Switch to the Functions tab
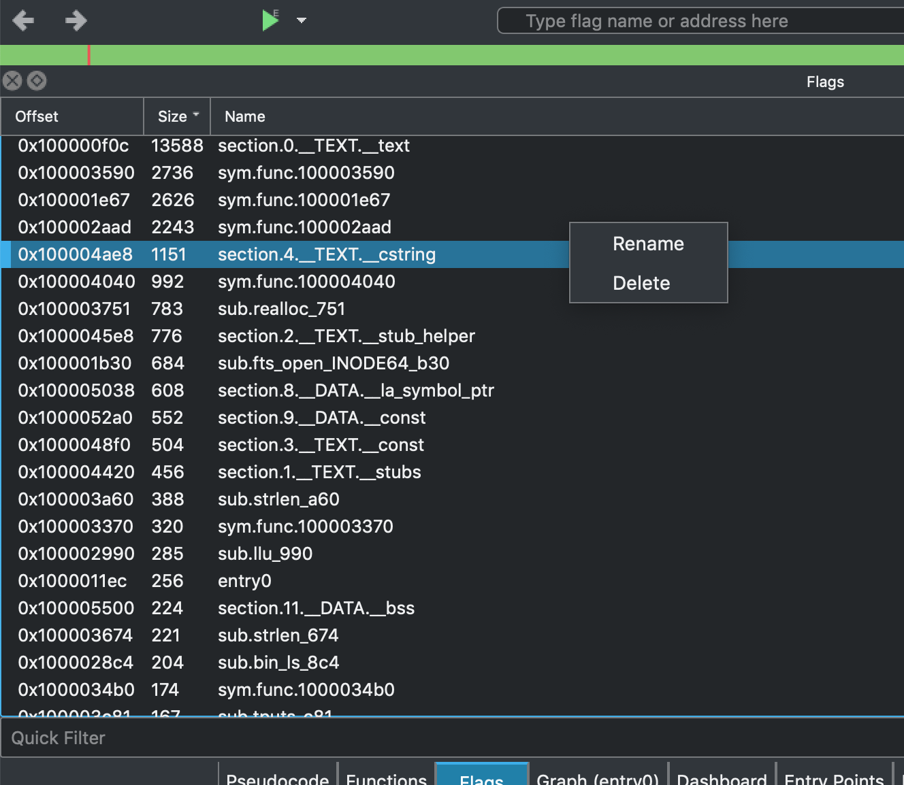Image resolution: width=904 pixels, height=785 pixels. pyautogui.click(x=386, y=778)
